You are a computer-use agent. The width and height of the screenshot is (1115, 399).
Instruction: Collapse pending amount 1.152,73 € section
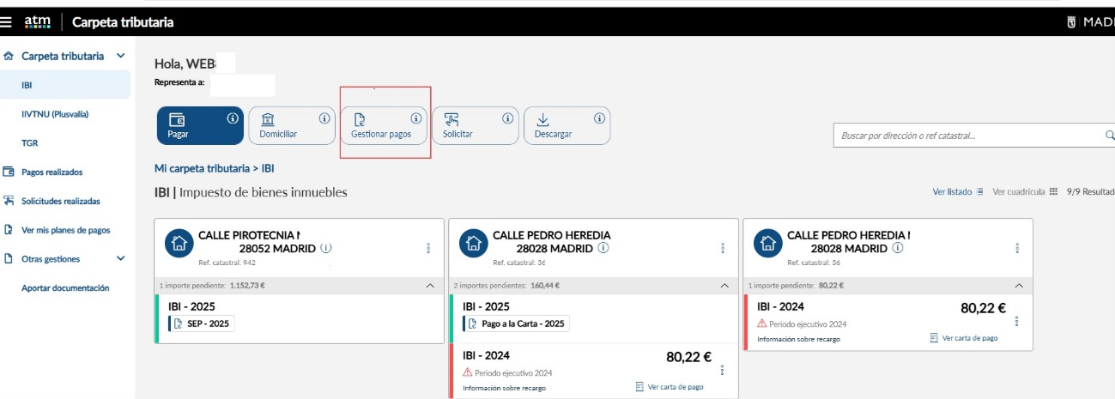431,285
